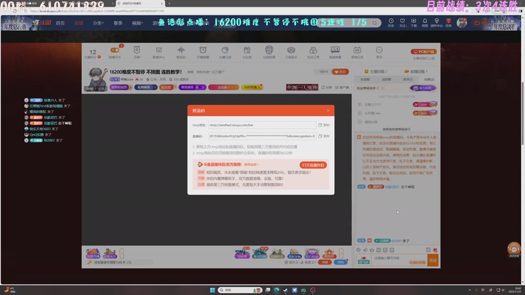The height and width of the screenshot is (295, 525).
Task: Click the search magnifier icon
Action: tap(375, 23)
